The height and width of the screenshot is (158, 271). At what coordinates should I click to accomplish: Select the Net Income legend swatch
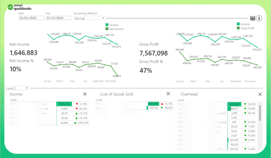coord(107,29)
